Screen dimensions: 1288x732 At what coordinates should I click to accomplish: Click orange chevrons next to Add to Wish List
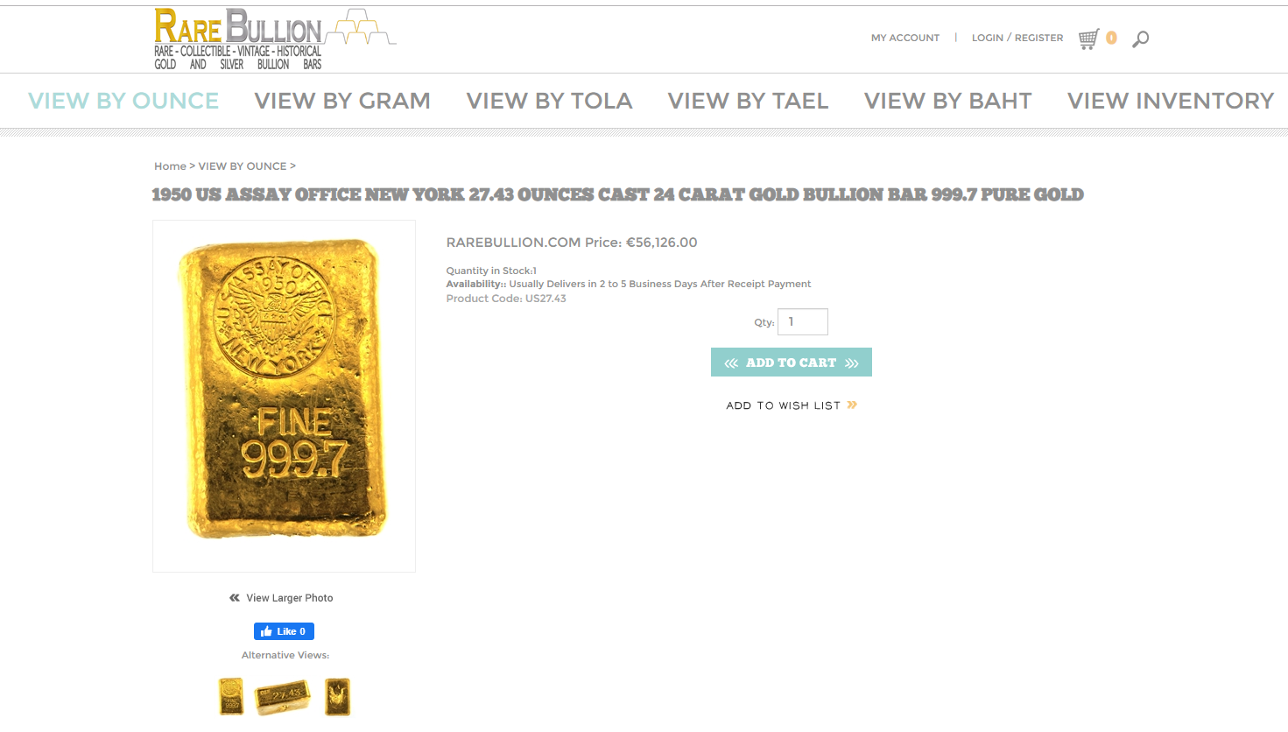[x=852, y=405]
